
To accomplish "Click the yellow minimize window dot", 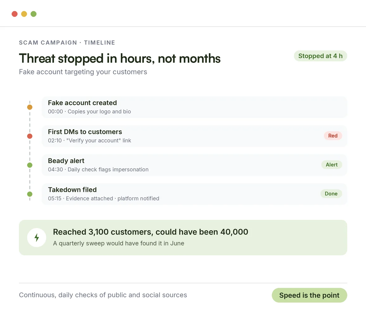I will pos(24,14).
